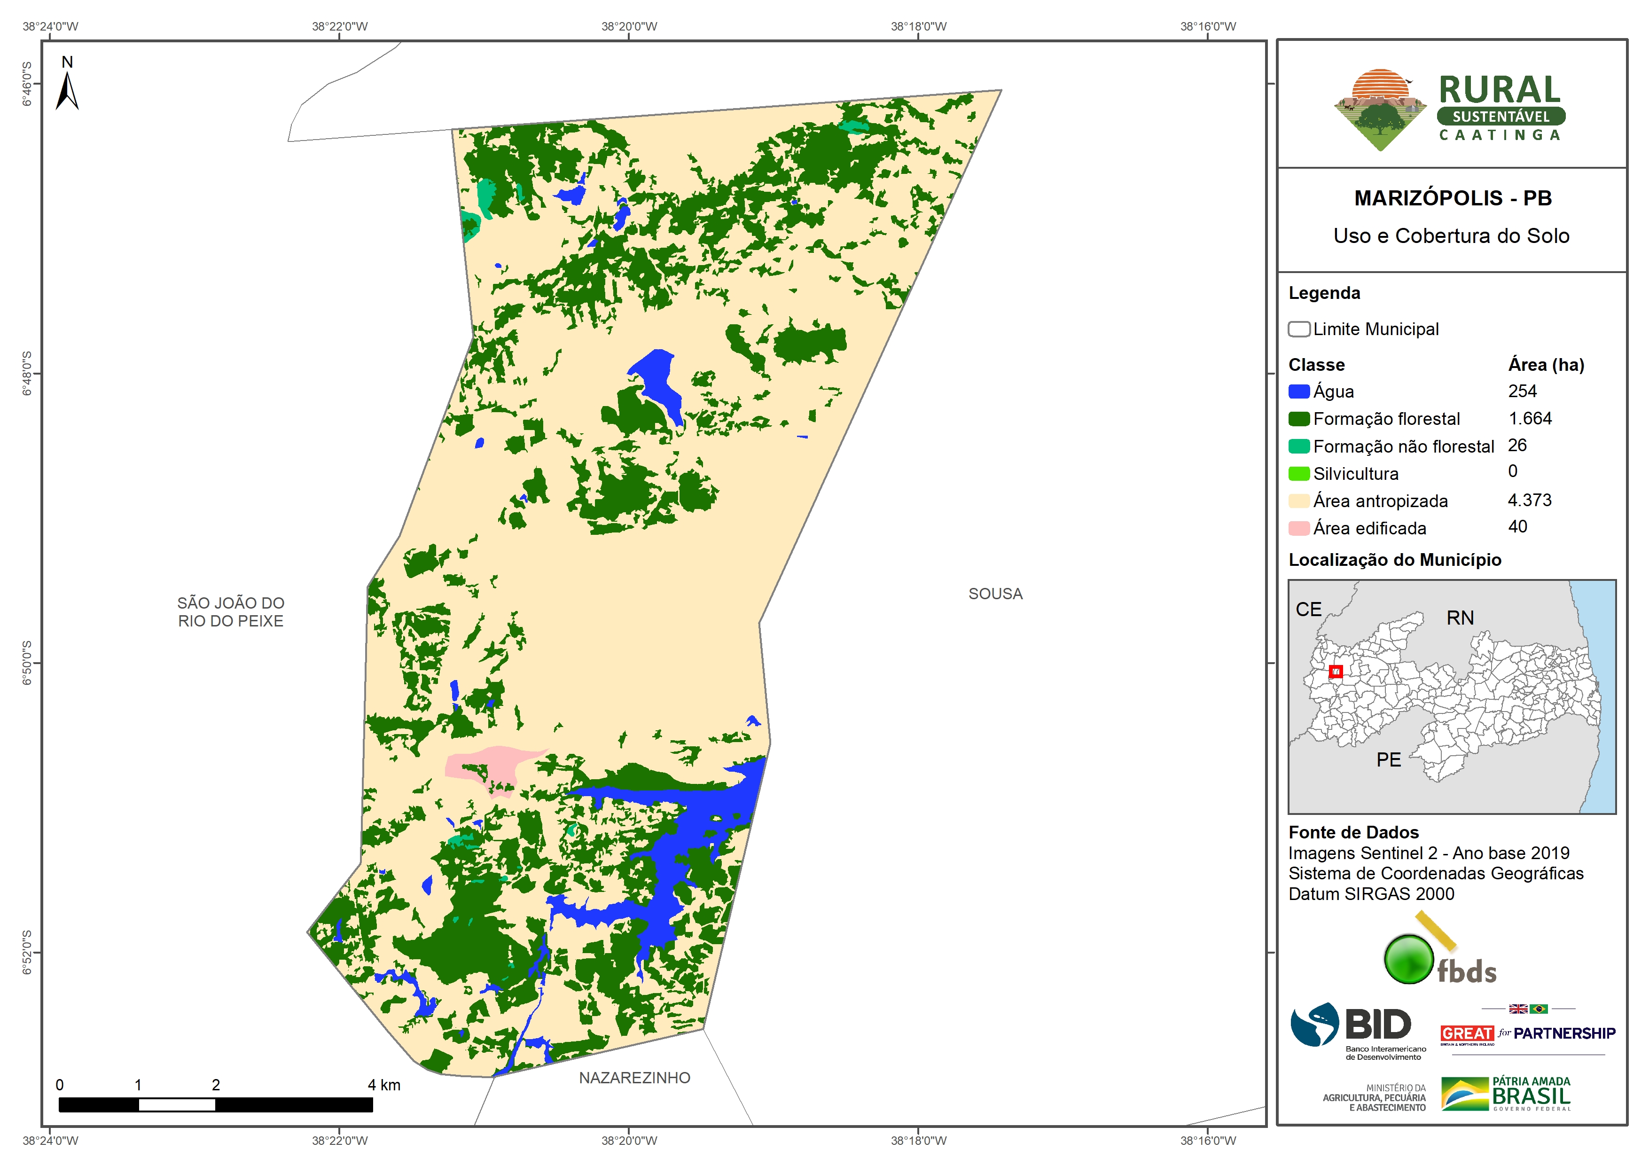Click the Ministério da Agricultura logo text
The height and width of the screenshot is (1166, 1649).
(1374, 1097)
